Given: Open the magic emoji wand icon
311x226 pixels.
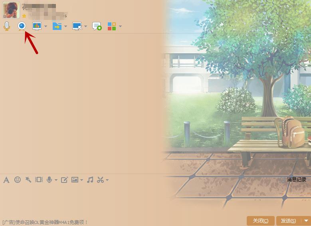Looking at the screenshot, I should pyautogui.click(x=28, y=180).
